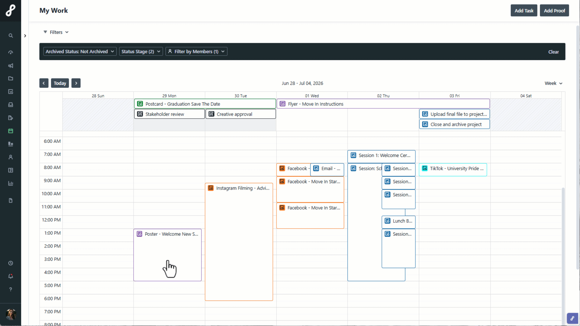
Task: Toggle checkbox on Instagram Filming task
Action: tap(211, 188)
